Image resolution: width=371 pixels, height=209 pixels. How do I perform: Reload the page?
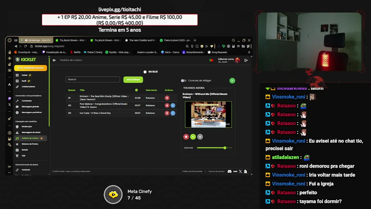click(26, 46)
